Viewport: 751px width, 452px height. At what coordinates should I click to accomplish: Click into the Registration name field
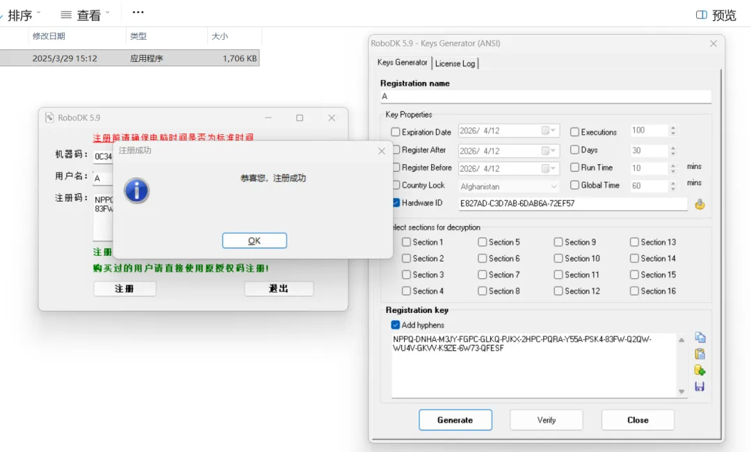click(546, 96)
